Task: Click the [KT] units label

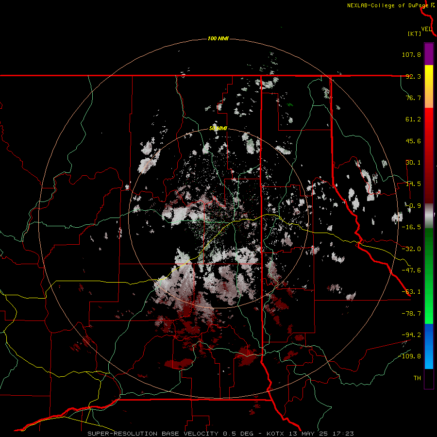Action: (415, 34)
